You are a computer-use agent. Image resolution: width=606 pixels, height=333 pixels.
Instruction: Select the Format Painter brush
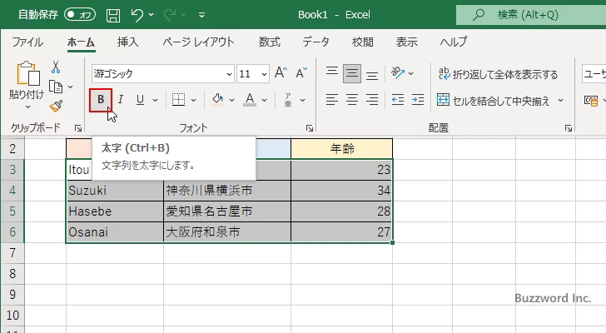pyautogui.click(x=56, y=106)
